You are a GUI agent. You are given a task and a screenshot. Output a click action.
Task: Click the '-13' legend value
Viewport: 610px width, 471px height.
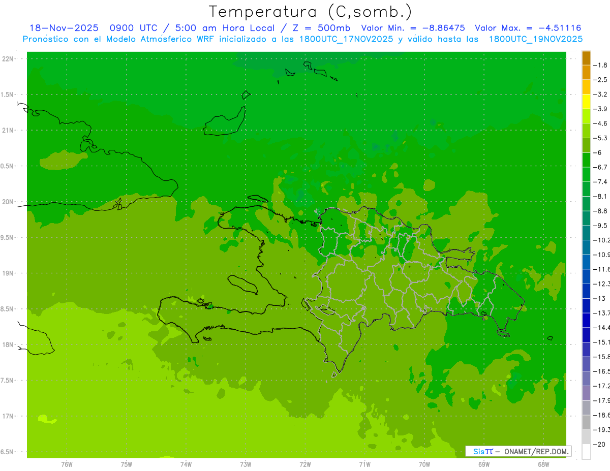point(599,298)
